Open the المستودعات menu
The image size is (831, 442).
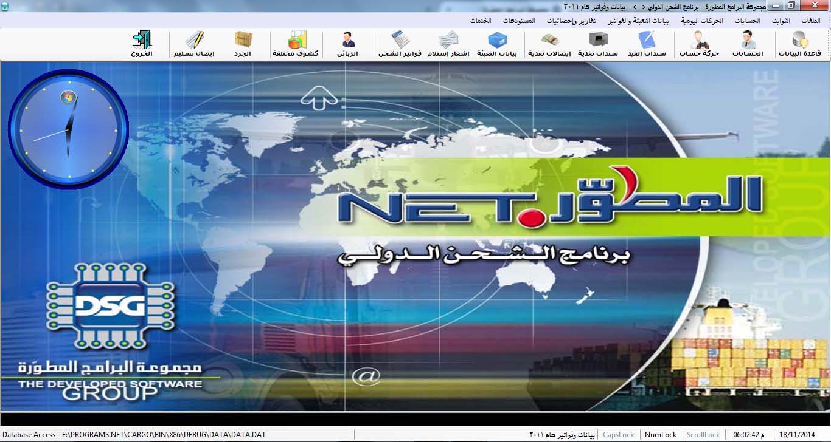point(519,21)
